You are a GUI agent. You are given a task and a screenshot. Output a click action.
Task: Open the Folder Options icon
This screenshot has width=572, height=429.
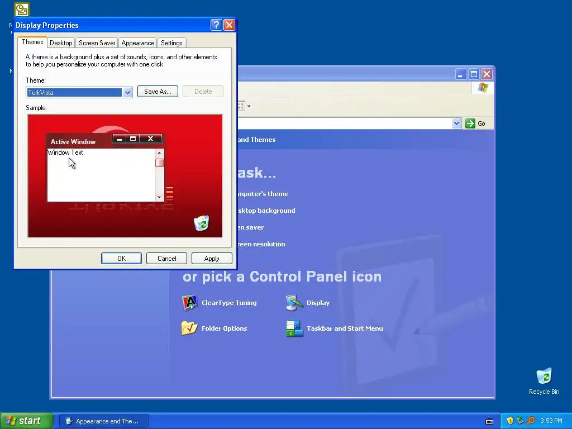click(190, 328)
